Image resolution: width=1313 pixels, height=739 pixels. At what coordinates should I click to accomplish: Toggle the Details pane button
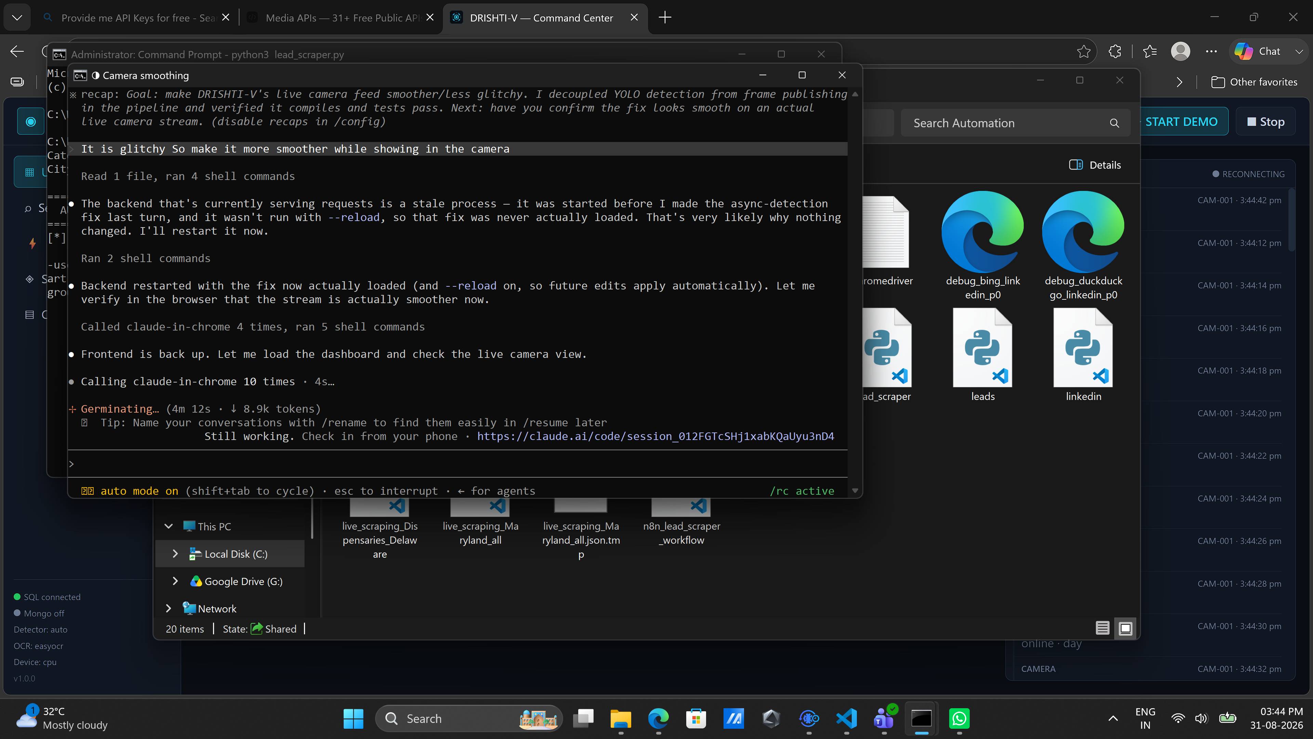tap(1095, 165)
